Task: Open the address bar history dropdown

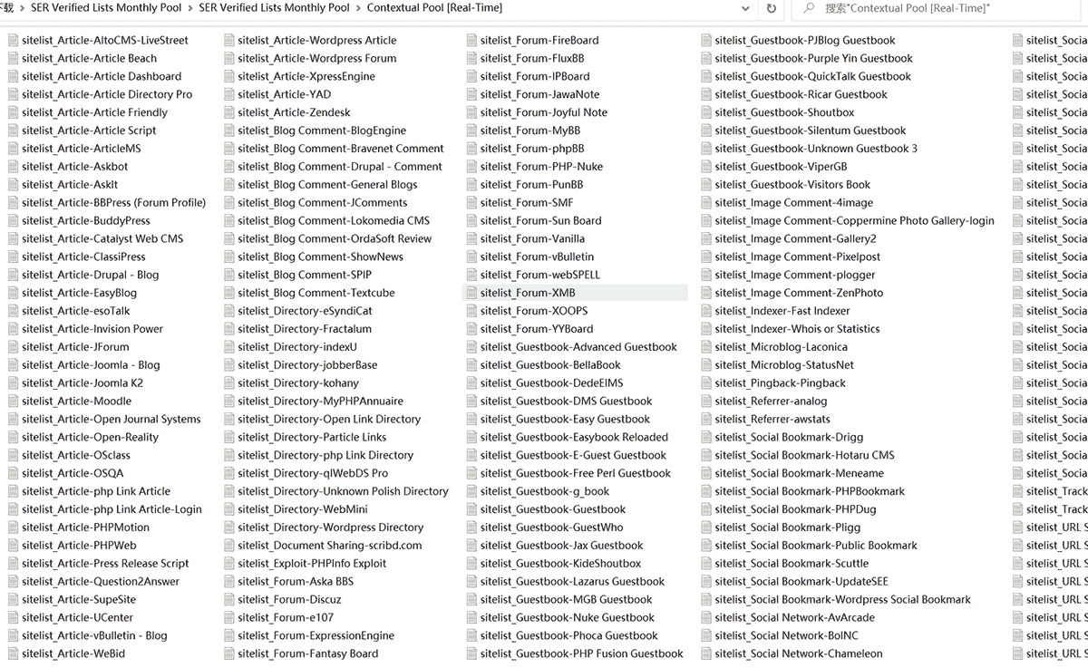Action: coord(745,8)
